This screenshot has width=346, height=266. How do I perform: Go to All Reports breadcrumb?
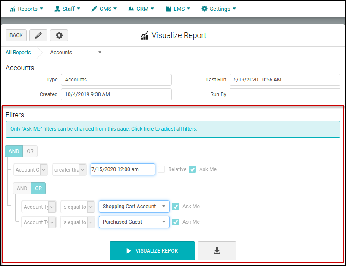point(18,53)
